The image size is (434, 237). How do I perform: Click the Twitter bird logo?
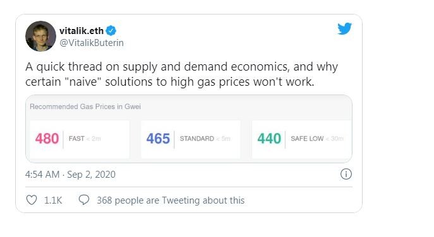344,29
